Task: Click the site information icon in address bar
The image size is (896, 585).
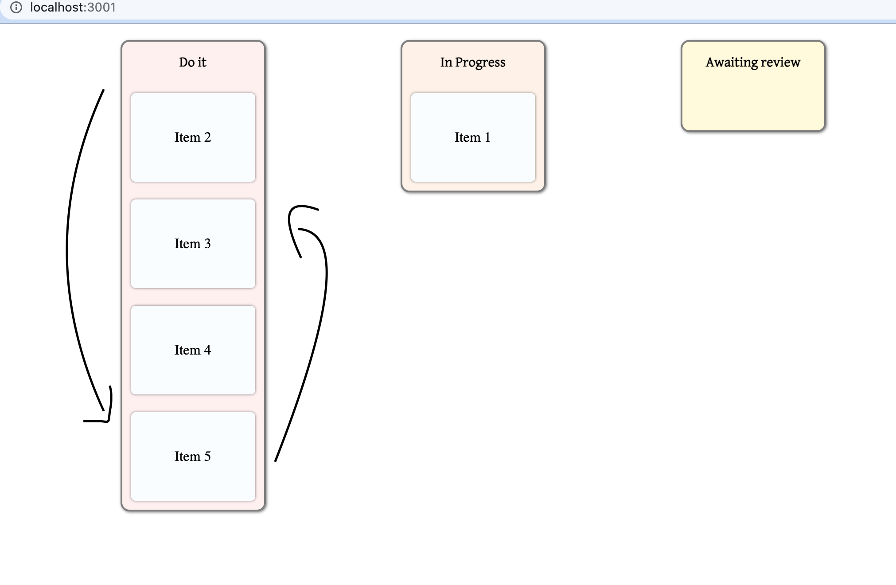Action: tap(17, 8)
